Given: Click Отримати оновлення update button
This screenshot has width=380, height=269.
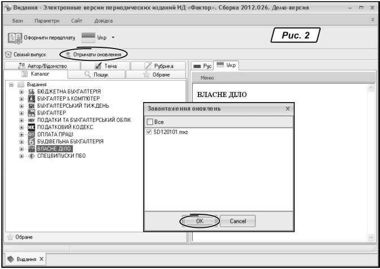Looking at the screenshot, I should click(x=93, y=55).
